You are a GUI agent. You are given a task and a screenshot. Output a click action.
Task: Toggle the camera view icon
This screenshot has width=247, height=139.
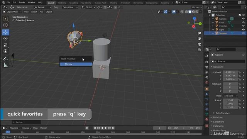pyautogui.click(x=200, y=44)
